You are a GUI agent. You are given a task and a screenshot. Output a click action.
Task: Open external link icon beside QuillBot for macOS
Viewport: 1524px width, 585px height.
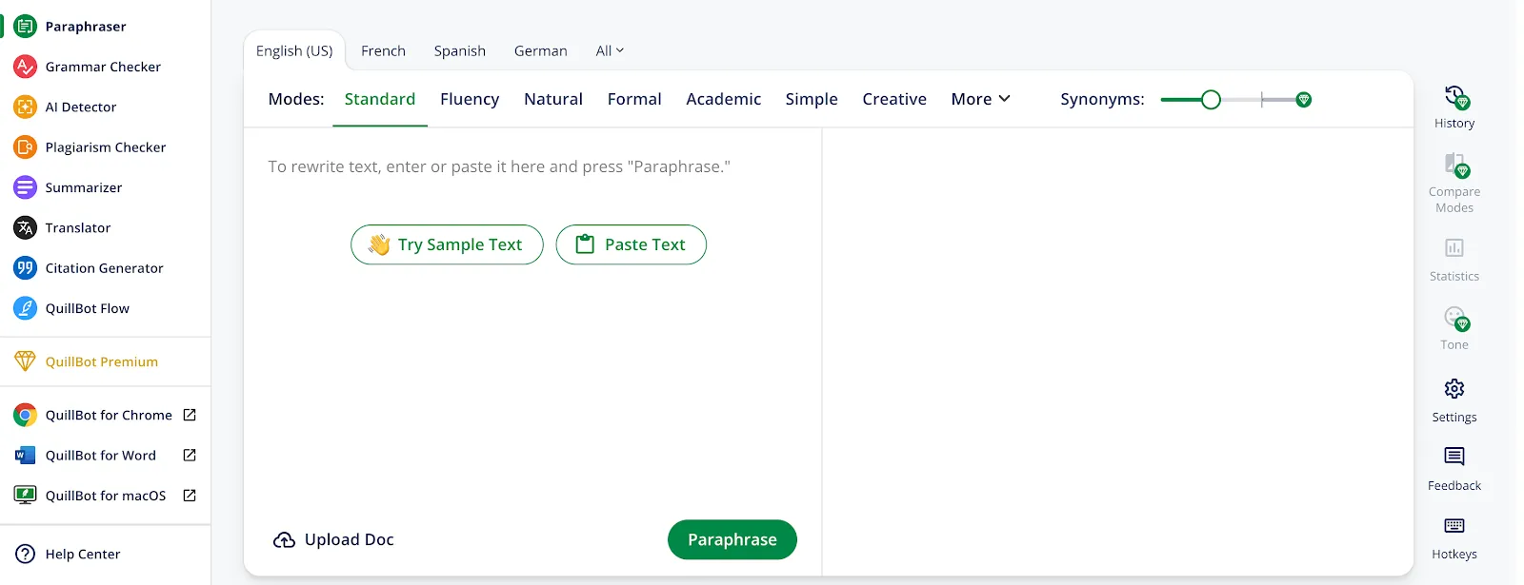(x=190, y=496)
